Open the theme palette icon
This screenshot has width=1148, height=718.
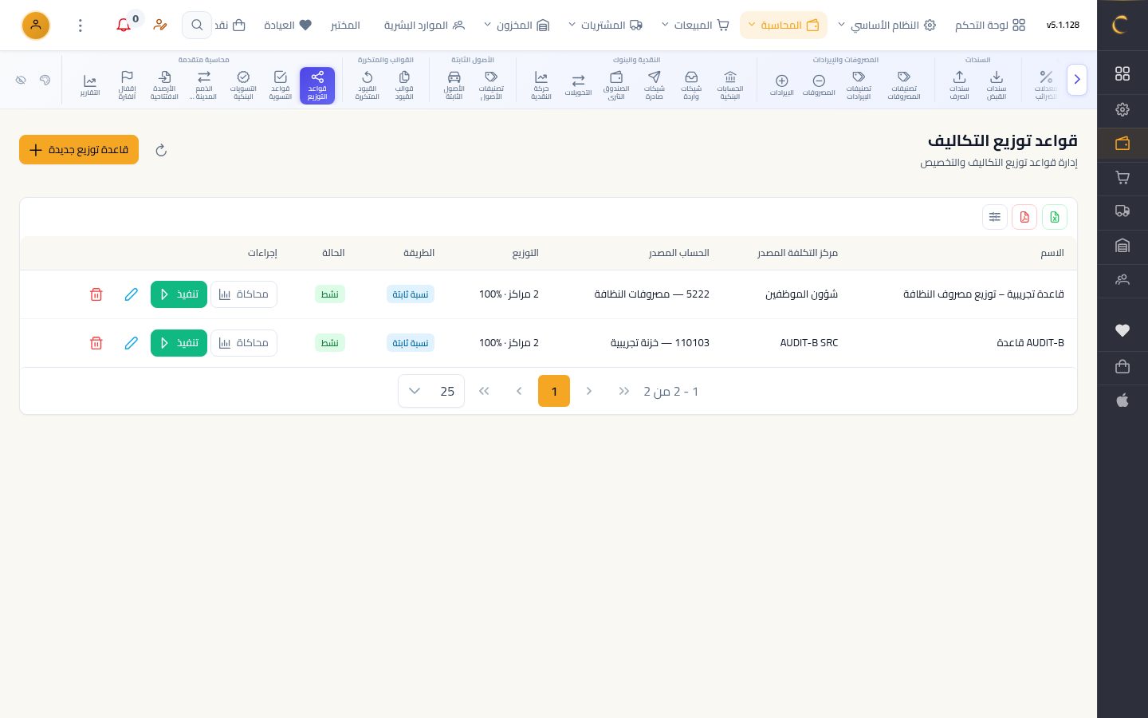coord(45,80)
